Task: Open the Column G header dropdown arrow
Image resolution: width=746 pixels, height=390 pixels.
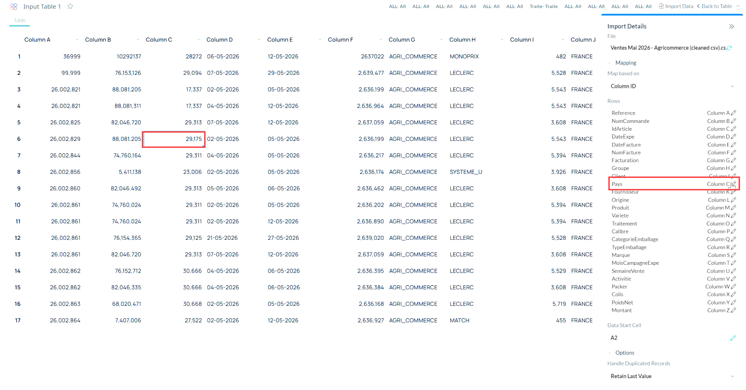Action: coord(442,40)
